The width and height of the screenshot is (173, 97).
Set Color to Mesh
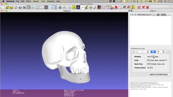[x=157, y=60]
